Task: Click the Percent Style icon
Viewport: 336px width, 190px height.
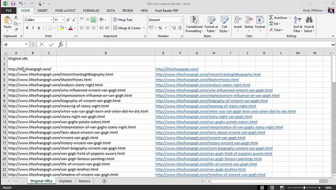Action: point(160,28)
